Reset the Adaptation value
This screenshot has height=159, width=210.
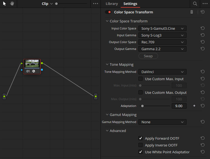202,106
